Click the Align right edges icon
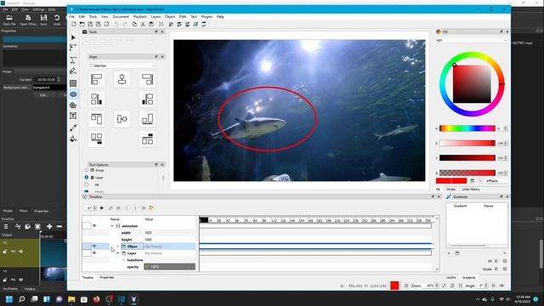544x306 pixels. point(147,79)
